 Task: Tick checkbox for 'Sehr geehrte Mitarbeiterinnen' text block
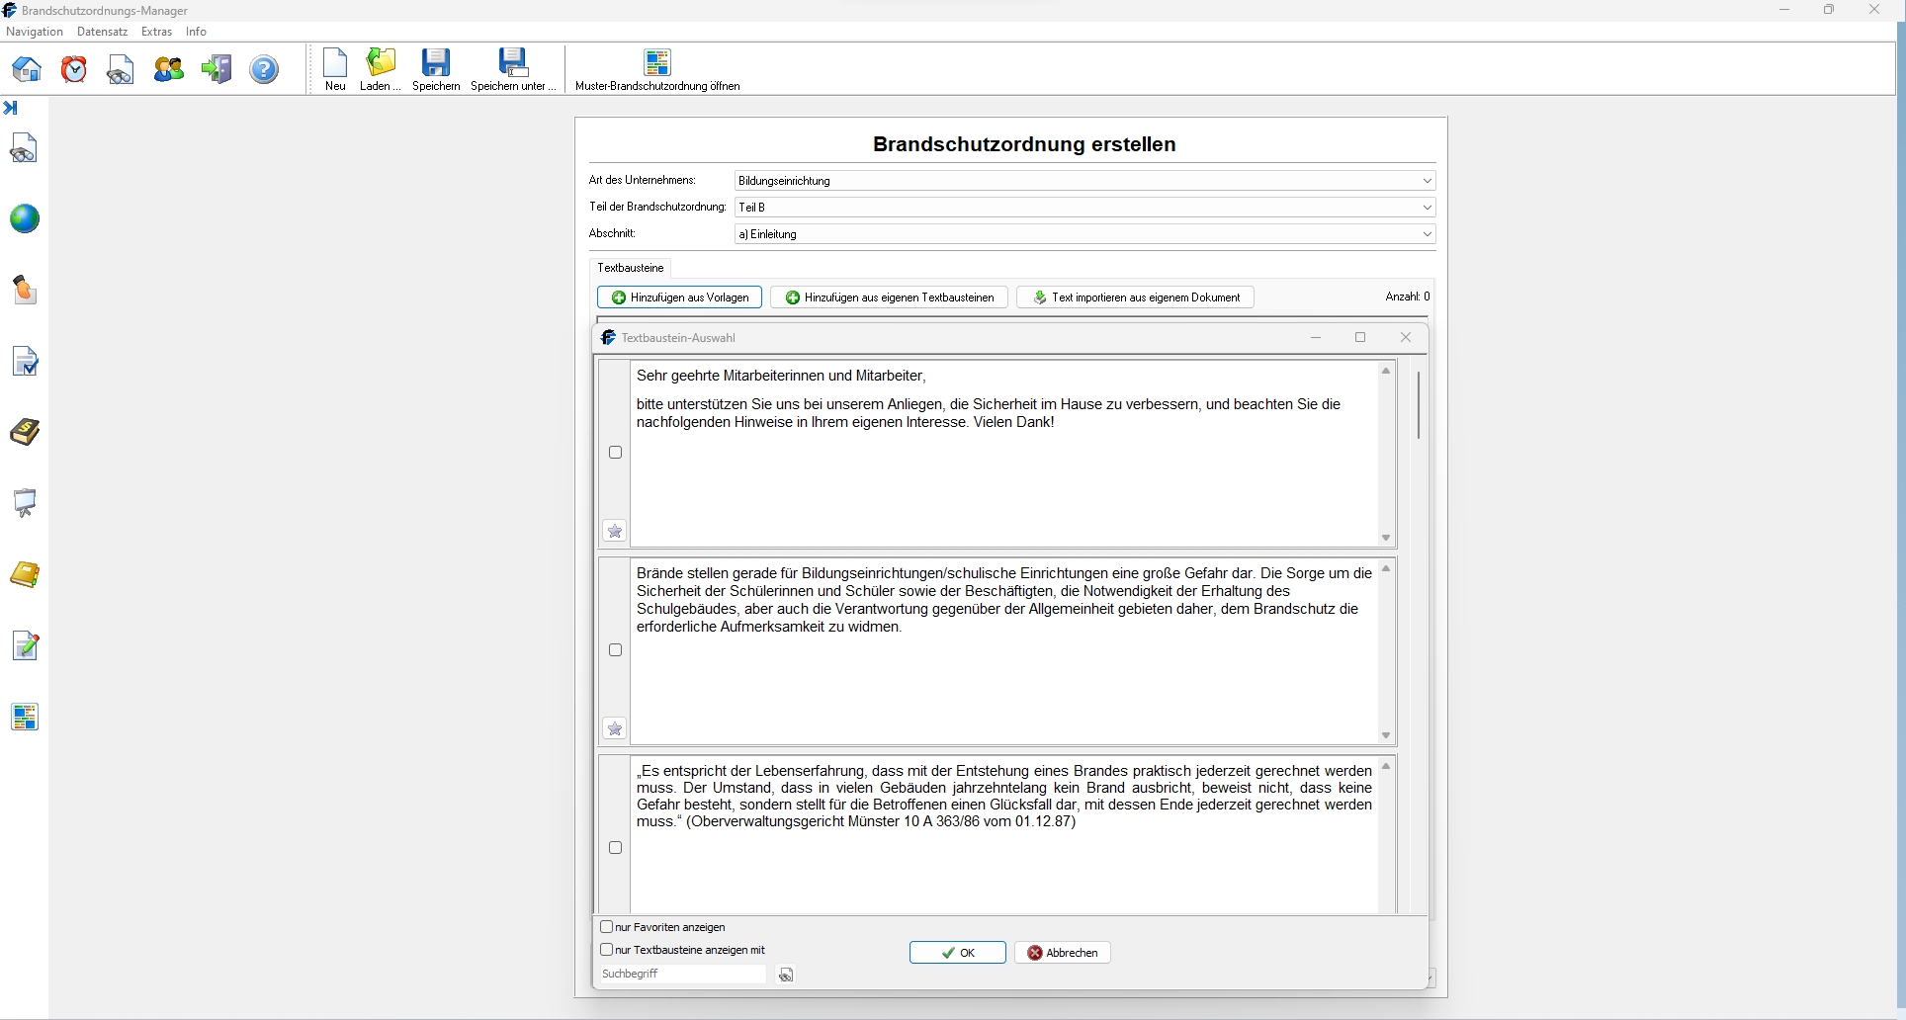pos(616,453)
